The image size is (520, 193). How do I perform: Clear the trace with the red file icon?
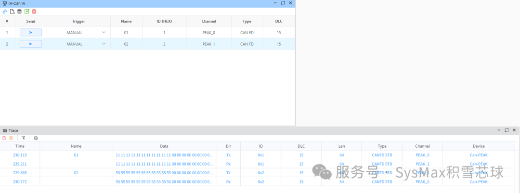point(4,138)
